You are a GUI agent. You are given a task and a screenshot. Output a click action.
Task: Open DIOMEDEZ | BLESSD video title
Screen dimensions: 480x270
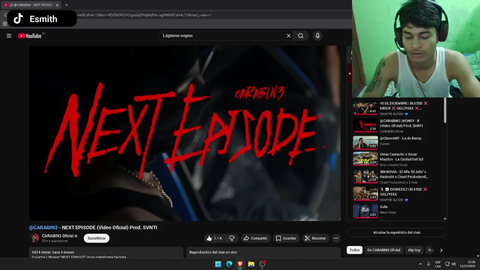click(x=403, y=192)
